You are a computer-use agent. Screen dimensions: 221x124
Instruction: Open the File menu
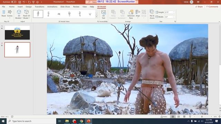click(x=3, y=7)
